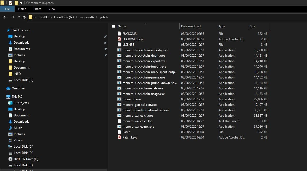
Task: Click the pin icon beside Quick access Downloads
Action: [x=105, y=43]
